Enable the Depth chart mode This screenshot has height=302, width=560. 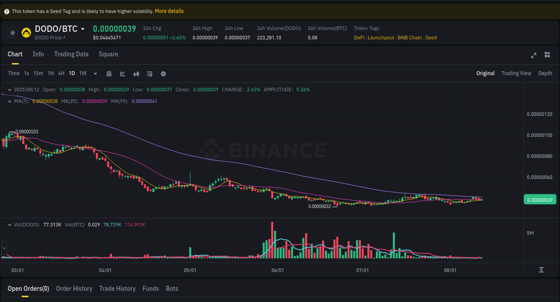[545, 73]
